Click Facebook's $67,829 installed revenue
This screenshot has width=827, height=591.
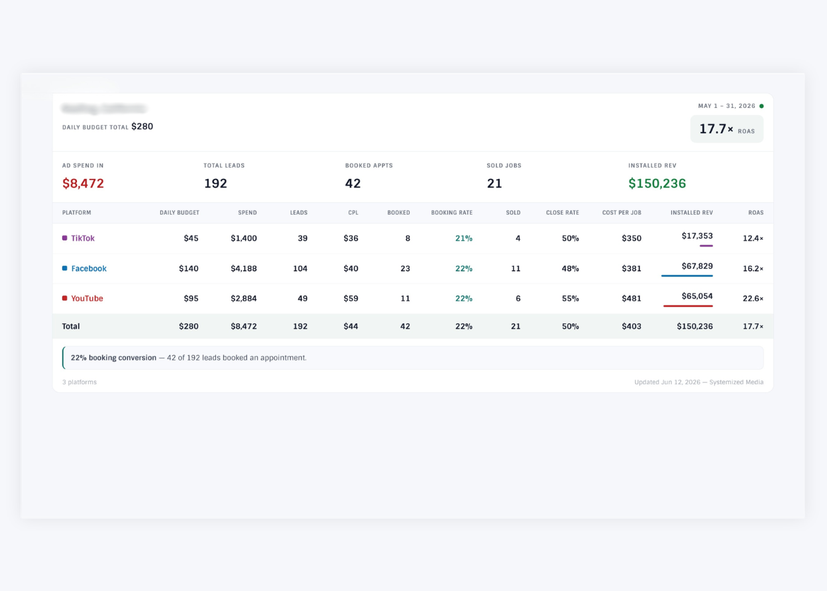pyautogui.click(x=697, y=266)
